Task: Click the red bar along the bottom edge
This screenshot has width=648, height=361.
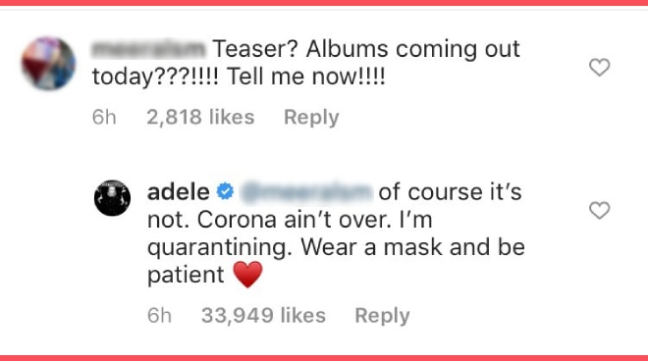Action: pyautogui.click(x=324, y=358)
